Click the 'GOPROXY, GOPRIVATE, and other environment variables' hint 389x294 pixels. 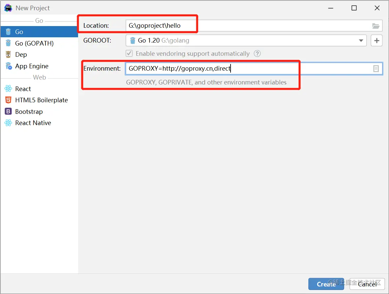point(206,82)
